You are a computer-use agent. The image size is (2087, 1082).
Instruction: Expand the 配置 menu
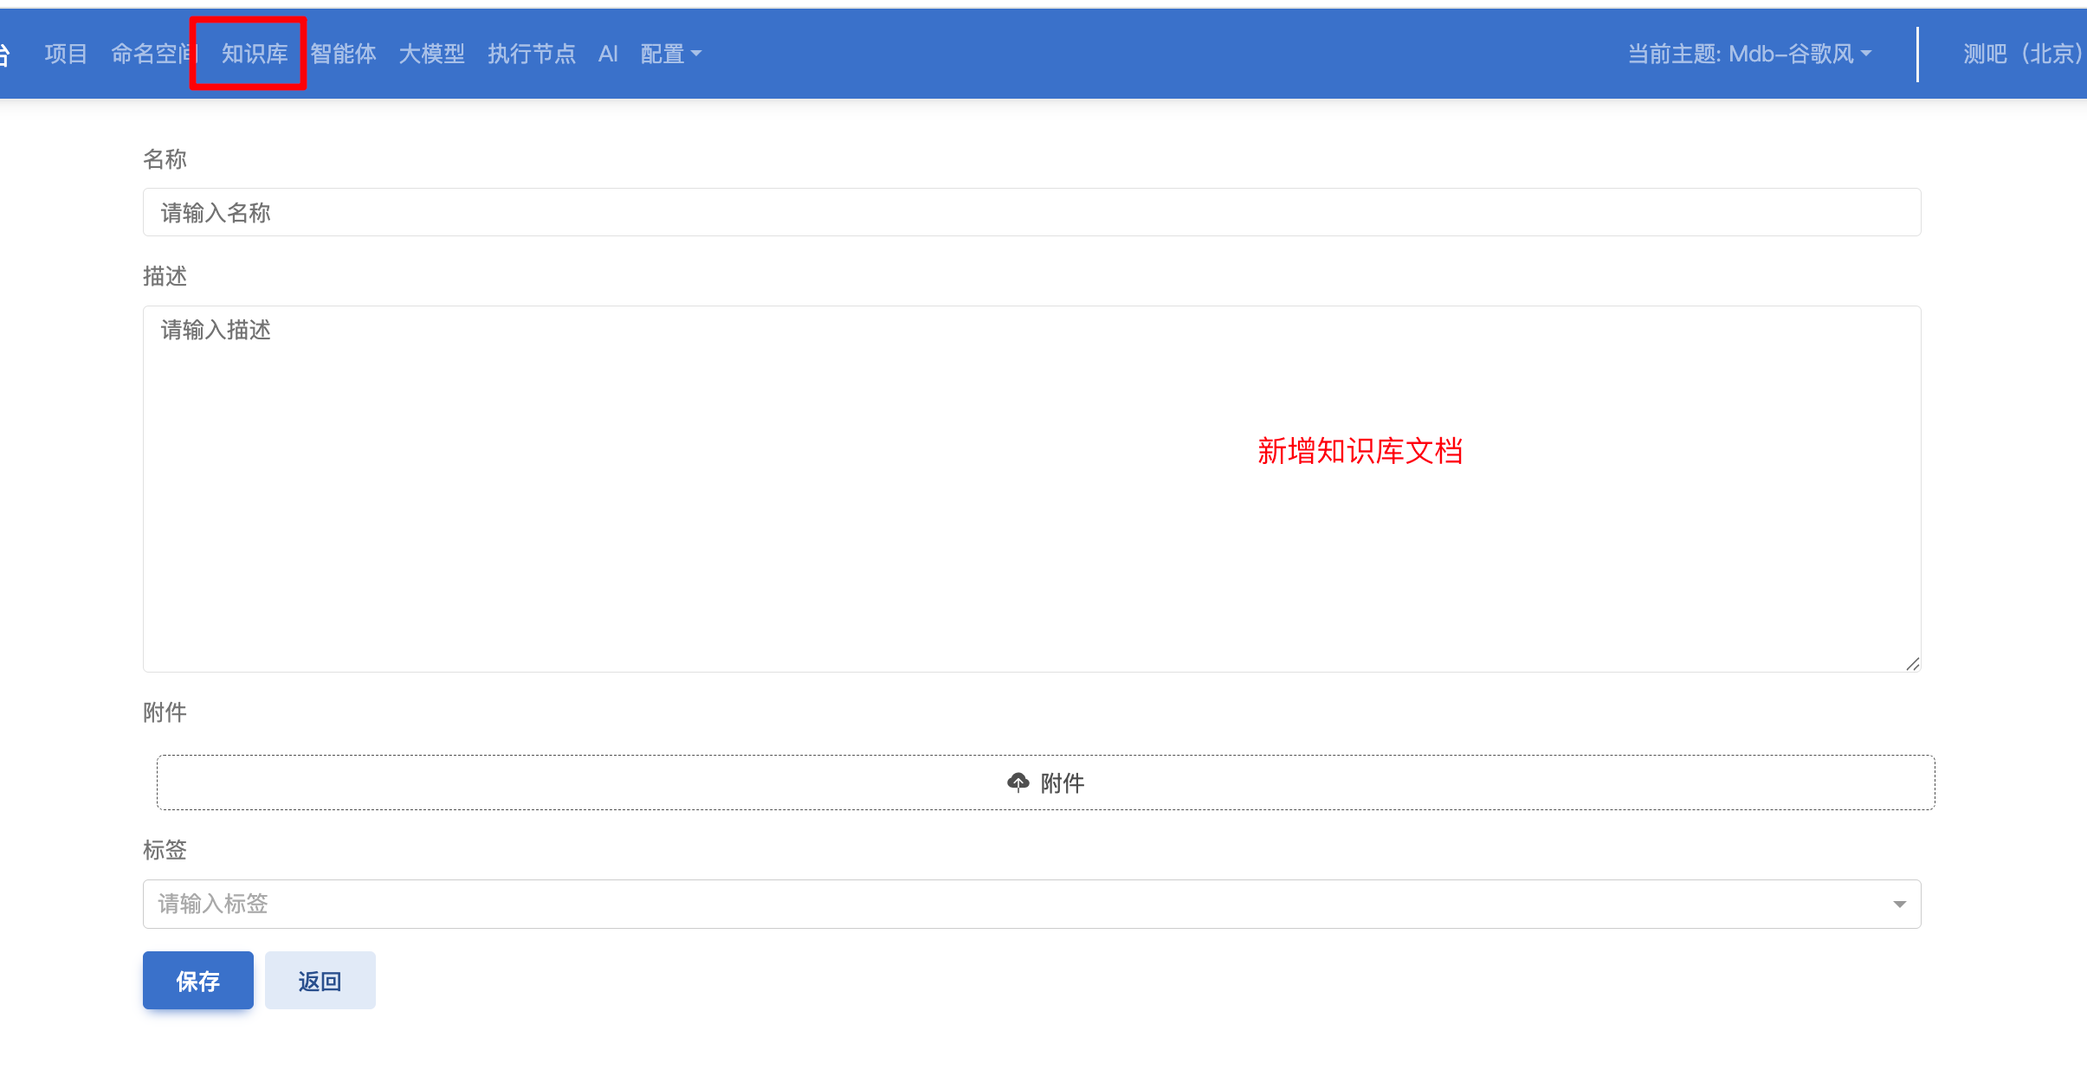pyautogui.click(x=671, y=54)
